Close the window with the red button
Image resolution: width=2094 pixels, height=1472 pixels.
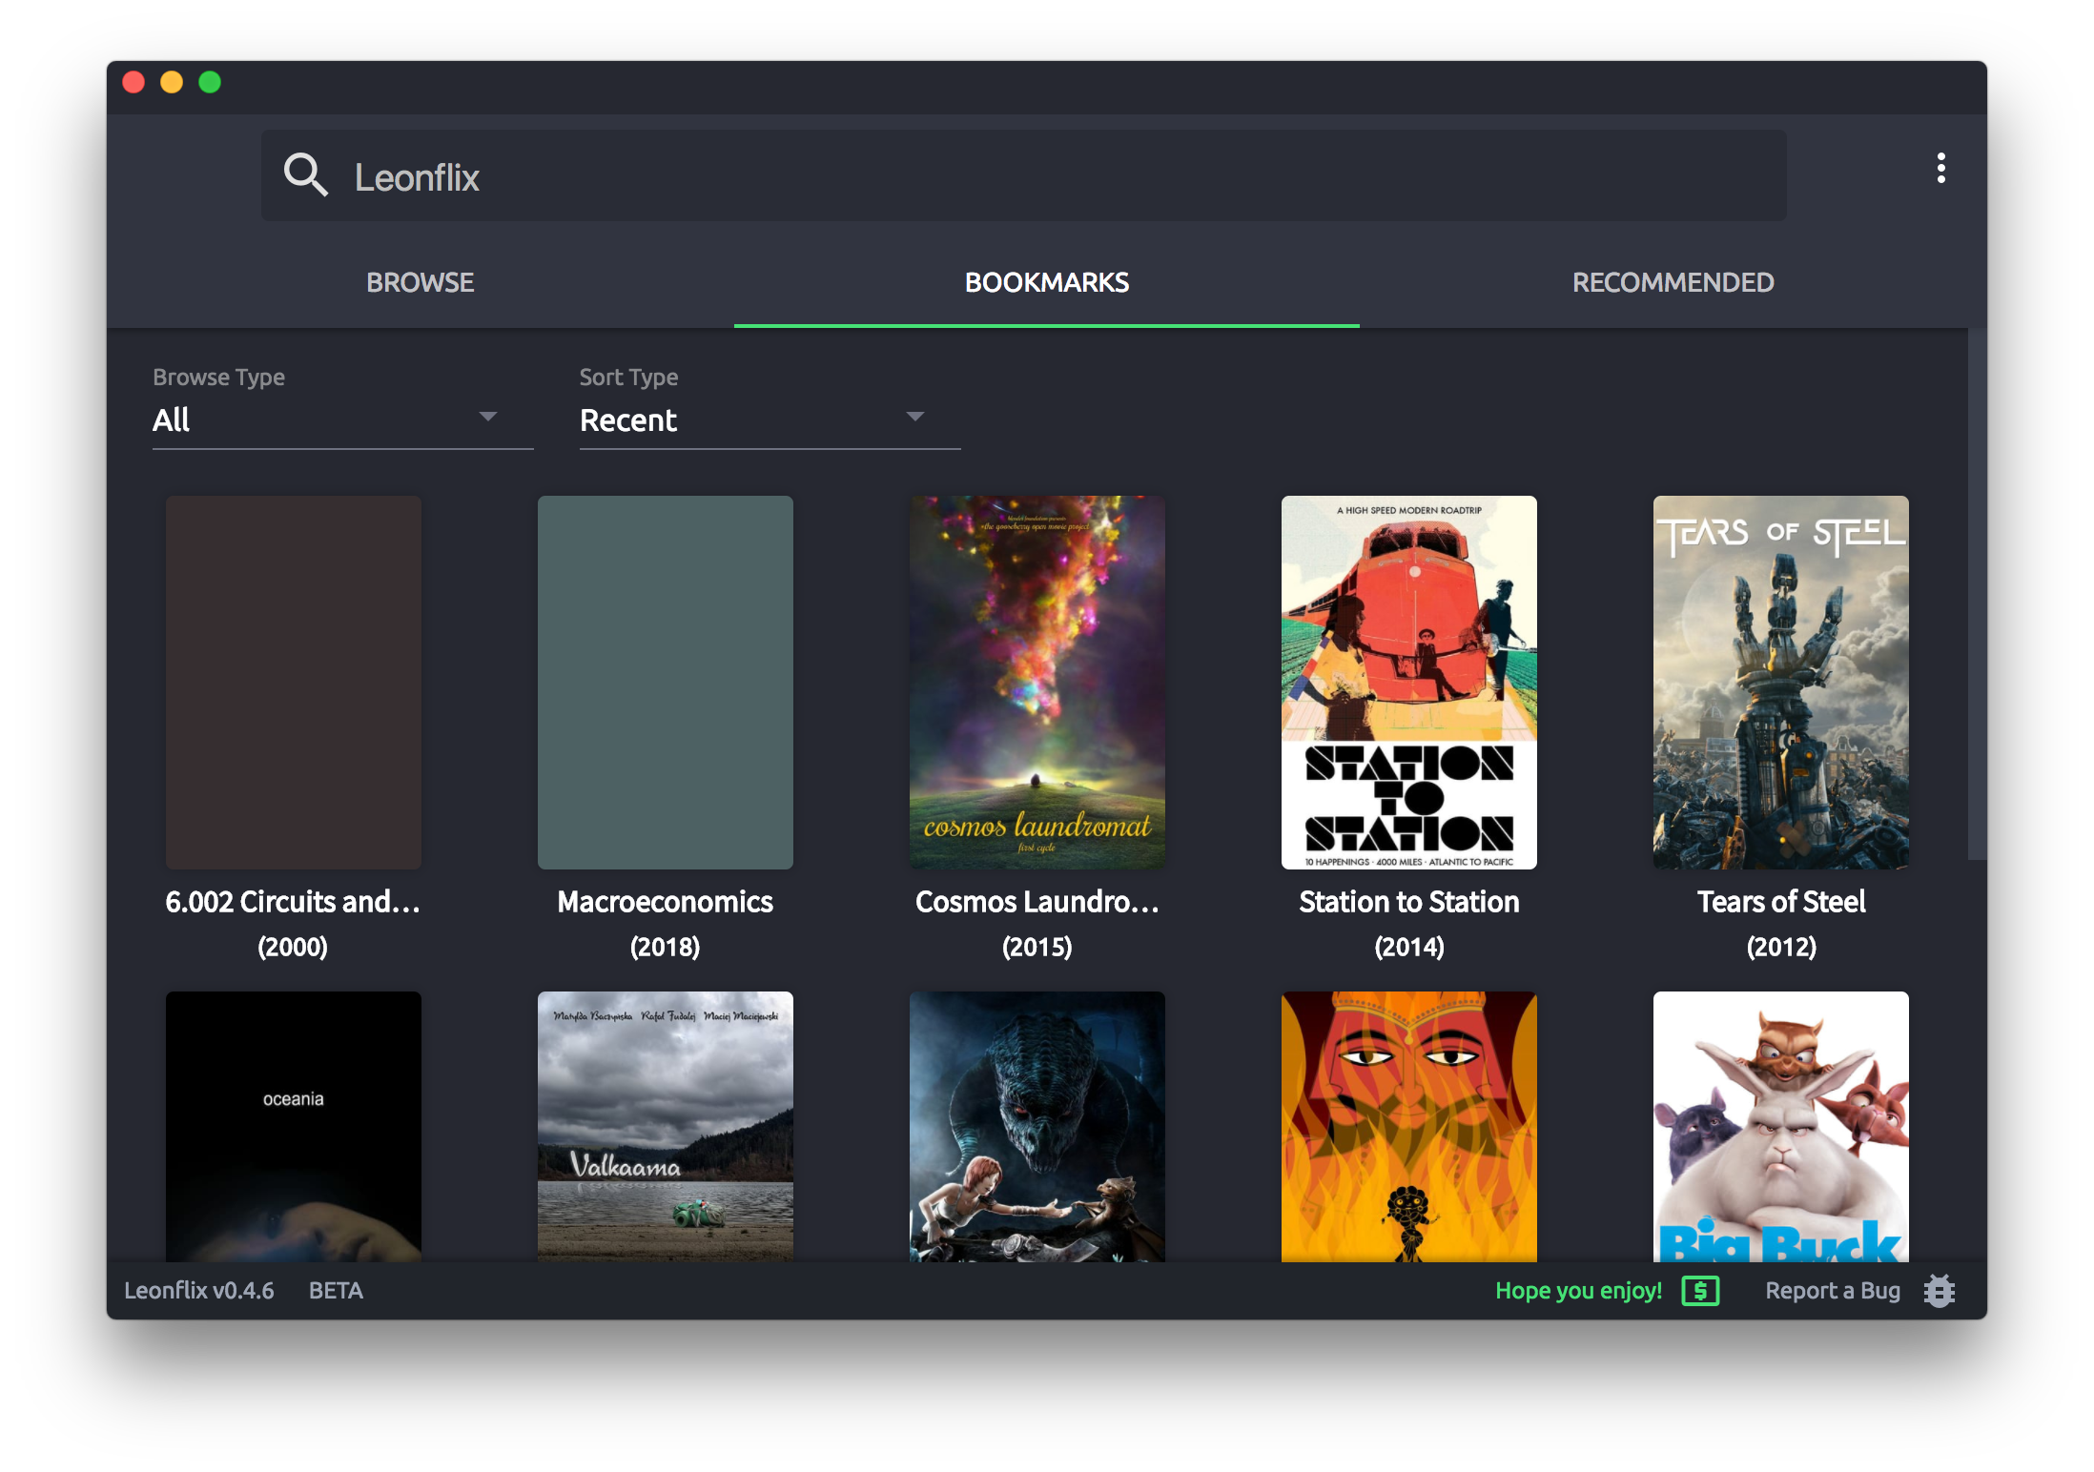133,82
